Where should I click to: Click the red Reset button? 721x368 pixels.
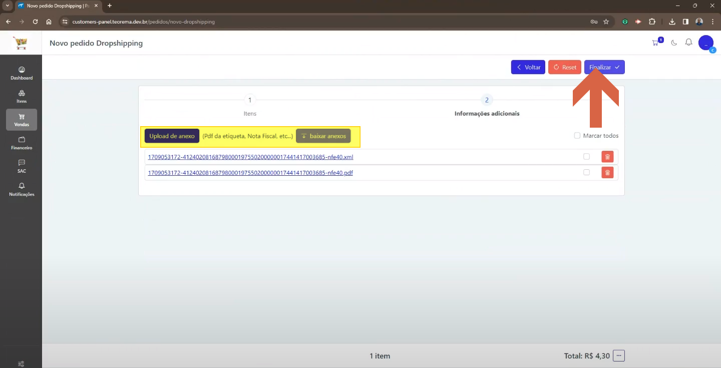coord(565,67)
